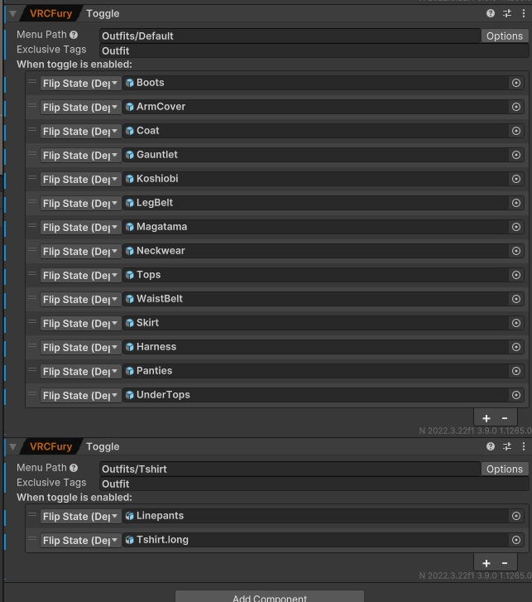Open object picker for Koshiobi row
The width and height of the screenshot is (532, 602).
(x=516, y=179)
